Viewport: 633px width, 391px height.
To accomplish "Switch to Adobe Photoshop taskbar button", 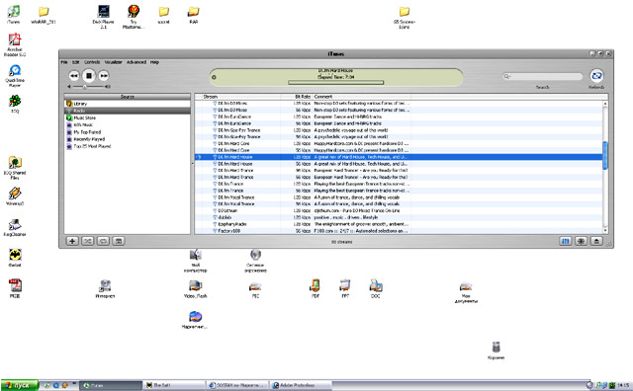I will [x=301, y=385].
